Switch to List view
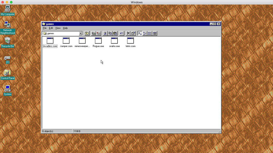The image size is (273, 153). coord(150,33)
